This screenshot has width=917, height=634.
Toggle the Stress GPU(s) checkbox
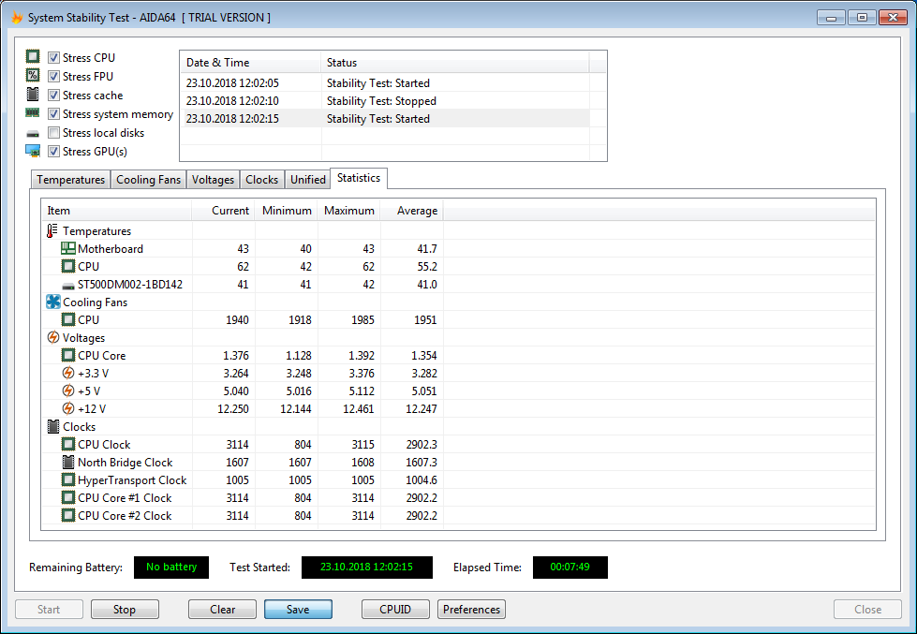point(54,152)
